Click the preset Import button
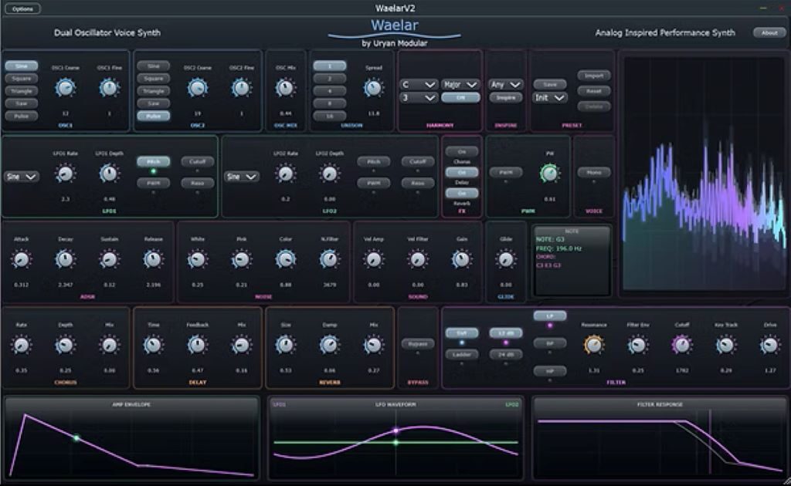This screenshot has height=486, width=791. click(x=594, y=76)
